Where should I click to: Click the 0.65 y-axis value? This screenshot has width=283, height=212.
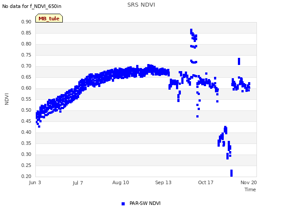point(27,77)
